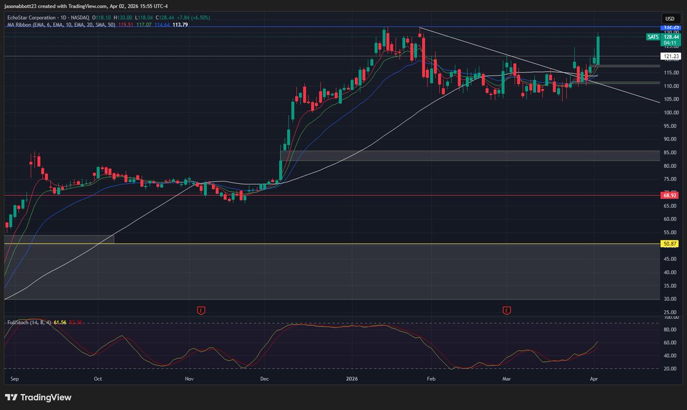The width and height of the screenshot is (687, 410).
Task: Click the Sep label on time axis
Action: (x=14, y=379)
